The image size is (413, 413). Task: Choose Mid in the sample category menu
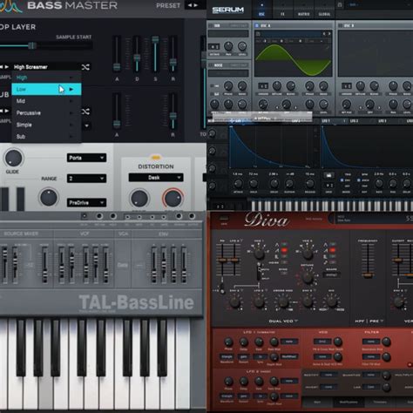46,101
